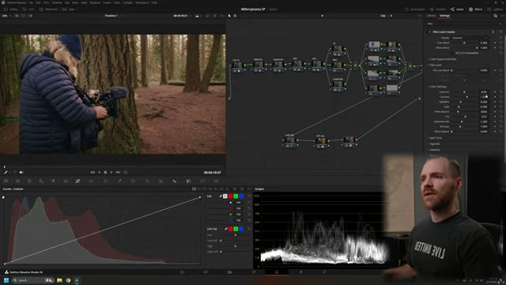Open the Motion Effects palette
This screenshot has width=506, height=285.
point(66,181)
